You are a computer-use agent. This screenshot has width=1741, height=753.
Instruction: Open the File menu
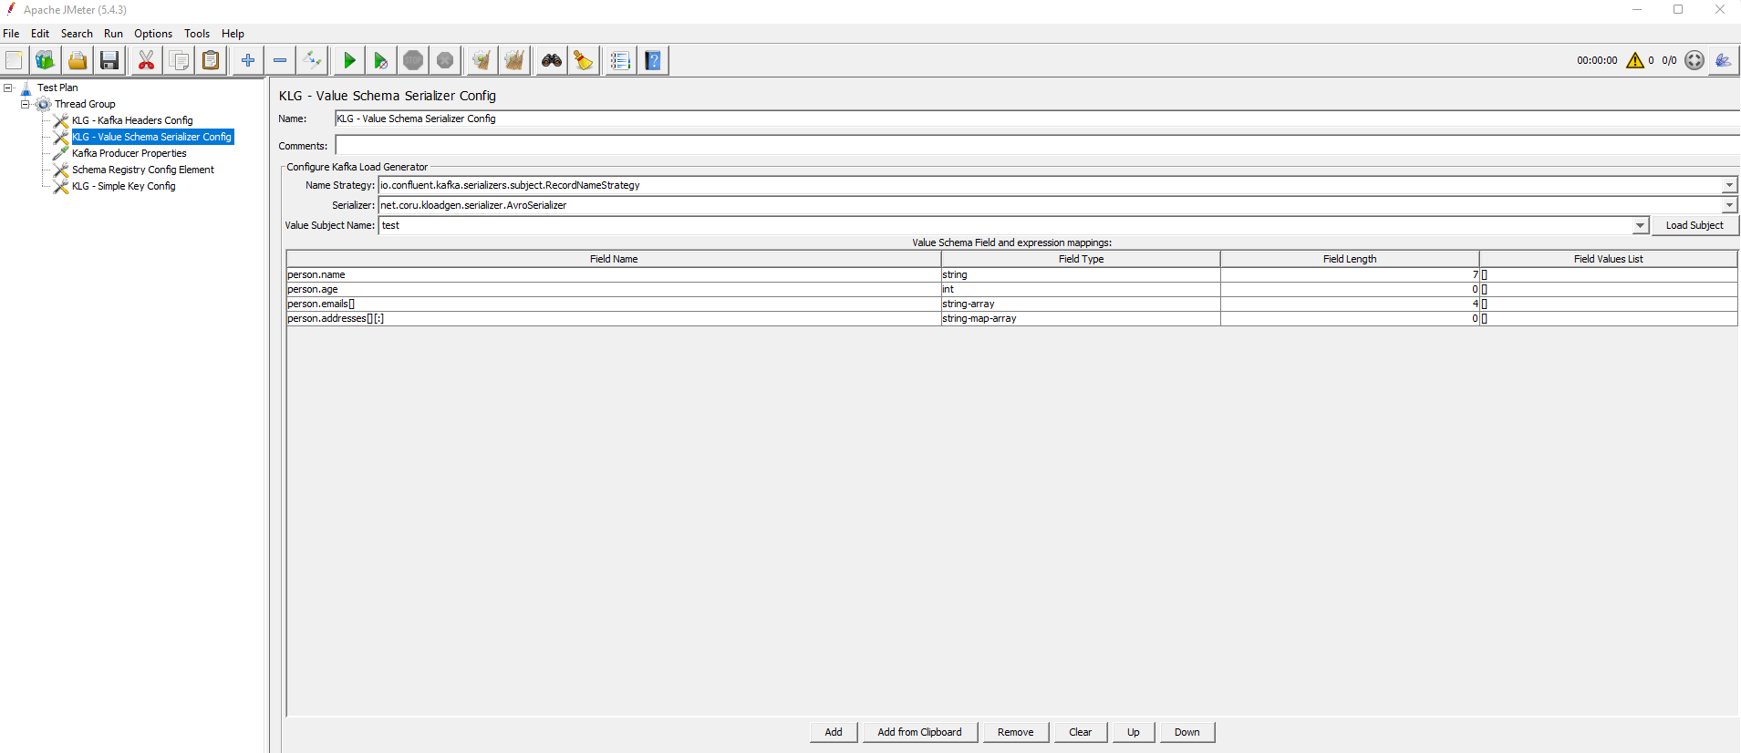click(x=11, y=34)
